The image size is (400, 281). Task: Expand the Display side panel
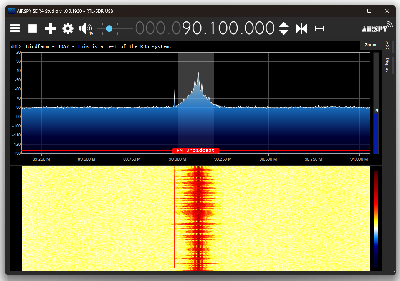387,65
